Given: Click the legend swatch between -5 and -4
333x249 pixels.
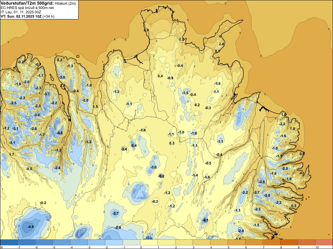Looking at the screenshot, I should 61,242.
